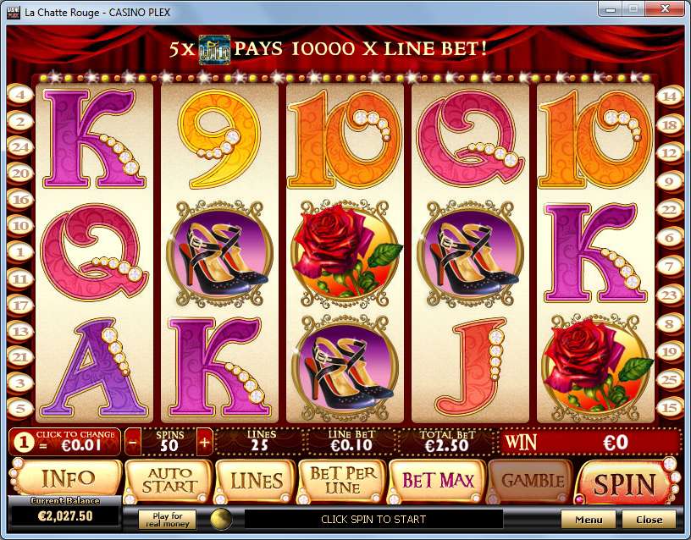Select payline number 4 marker

20,95
